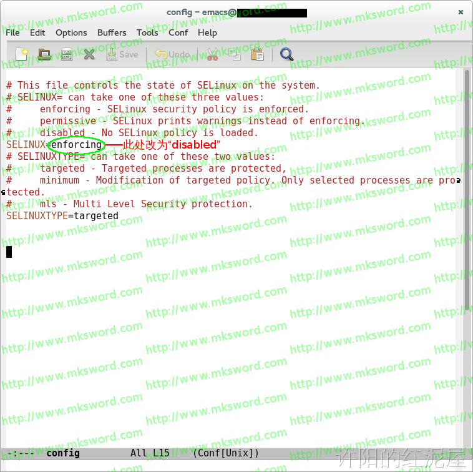Click the New file toolbar icon
This screenshot has height=472, width=473.
pyautogui.click(x=22, y=54)
